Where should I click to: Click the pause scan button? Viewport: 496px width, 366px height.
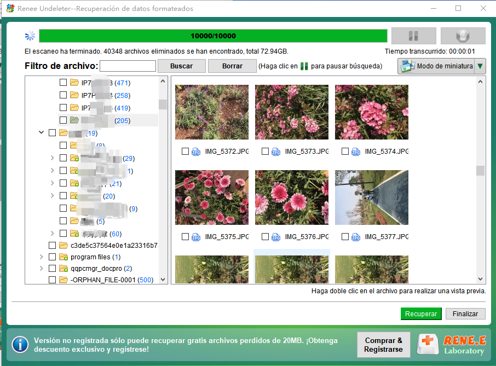click(x=413, y=36)
